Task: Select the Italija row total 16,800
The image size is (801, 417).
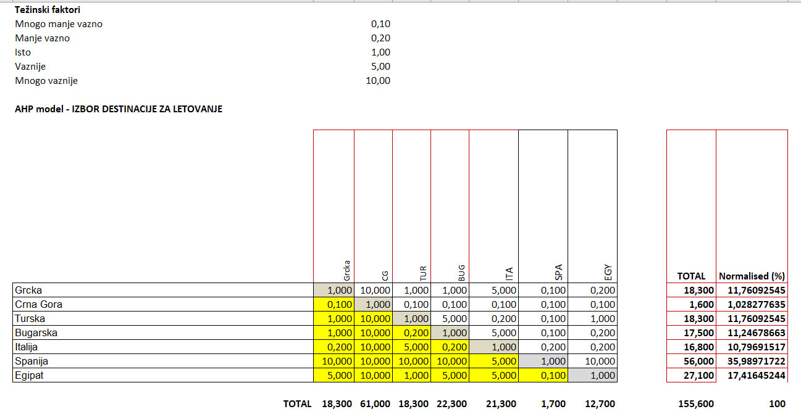Action: pyautogui.click(x=692, y=347)
